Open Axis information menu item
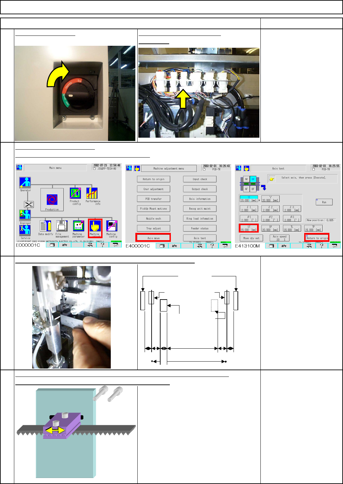 coord(200,199)
